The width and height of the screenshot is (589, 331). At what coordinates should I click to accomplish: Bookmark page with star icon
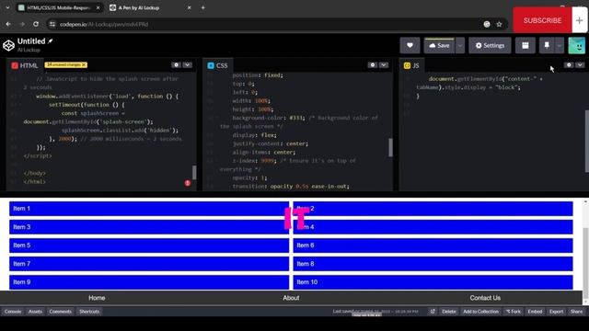(499, 24)
